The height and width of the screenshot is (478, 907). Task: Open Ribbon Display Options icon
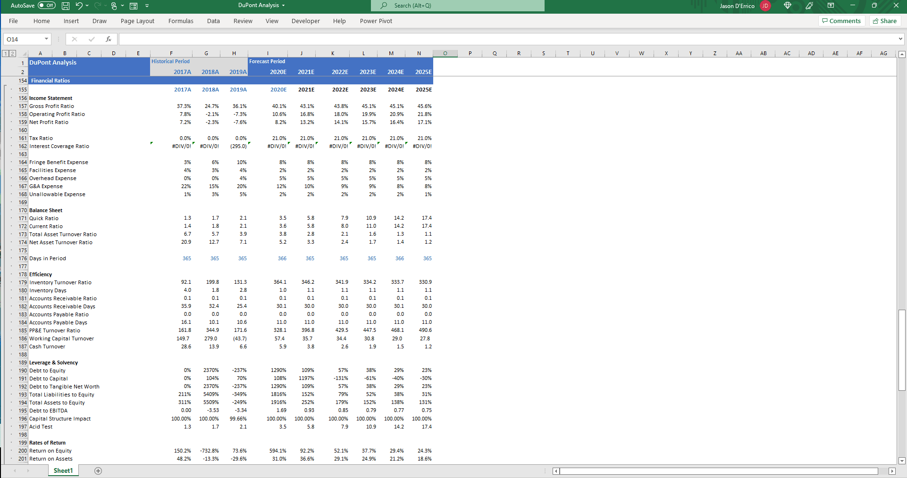[831, 6]
